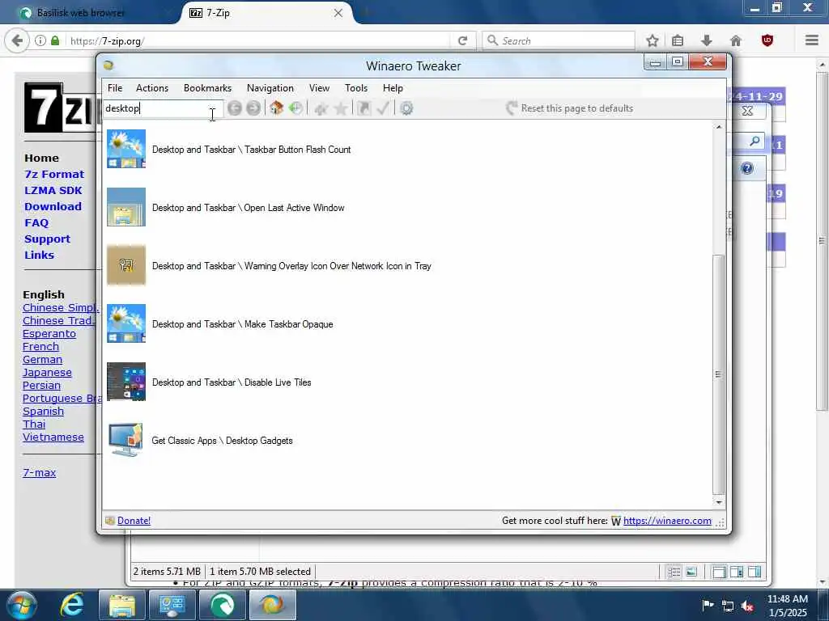Open the Help menu in Winaero Tweaker
Screen dimensions: 829x621
(x=393, y=88)
